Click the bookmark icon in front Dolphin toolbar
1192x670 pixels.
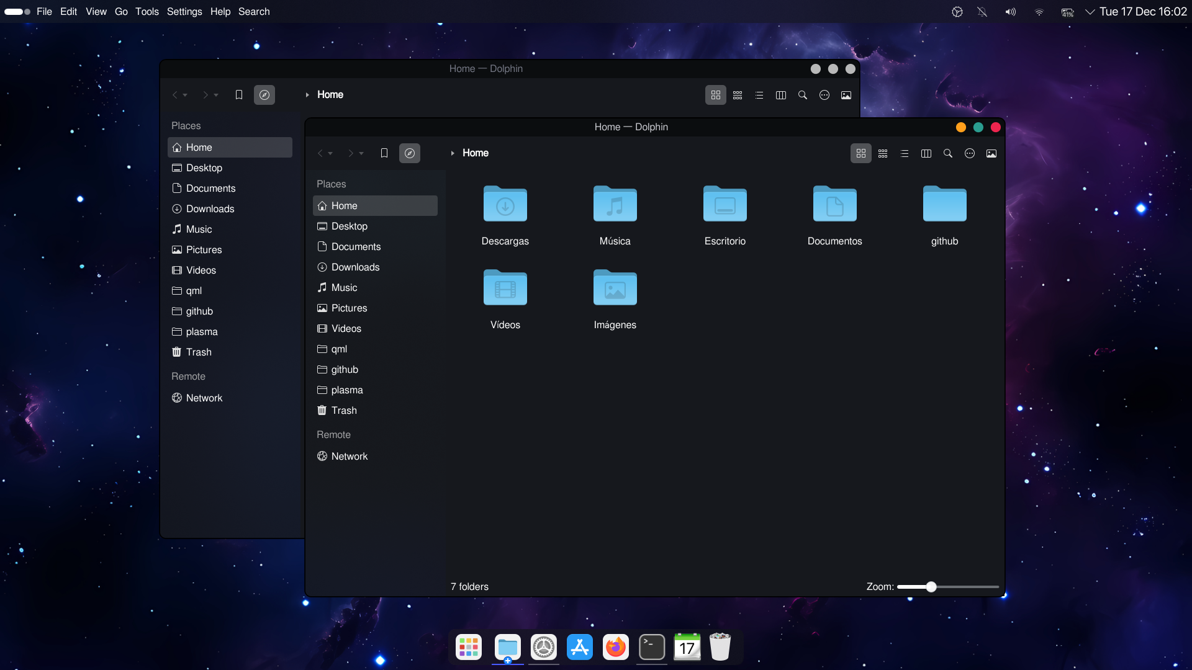pyautogui.click(x=384, y=153)
